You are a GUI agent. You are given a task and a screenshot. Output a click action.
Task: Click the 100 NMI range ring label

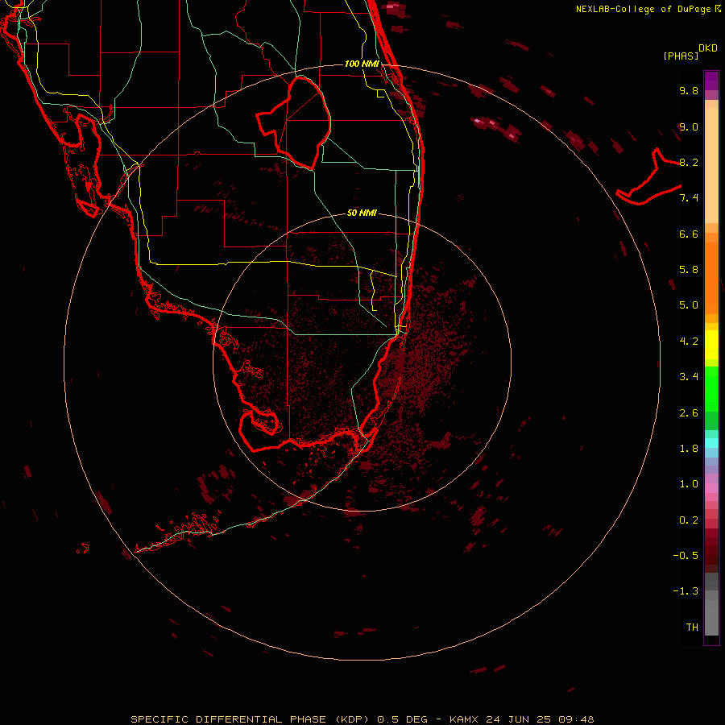[x=362, y=64]
